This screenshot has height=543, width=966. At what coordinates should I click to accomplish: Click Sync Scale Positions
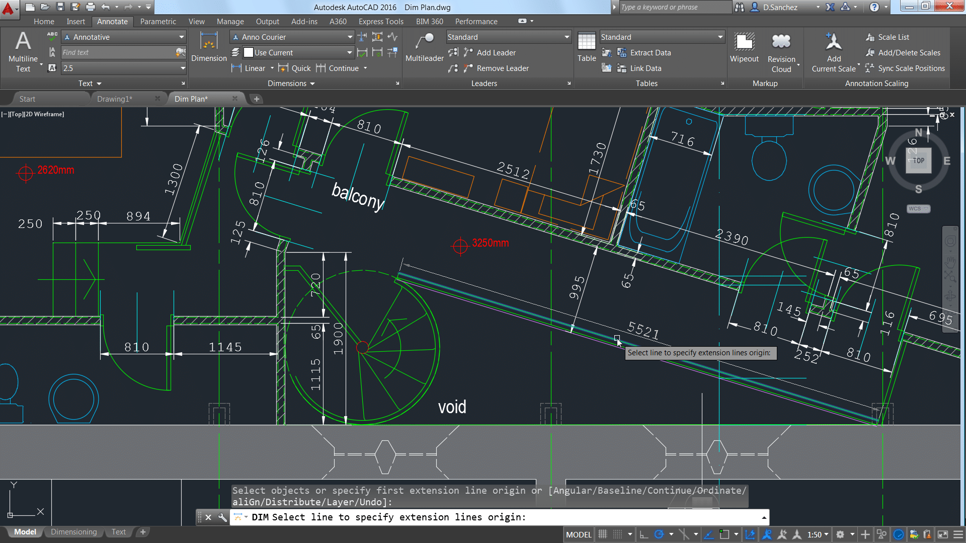[905, 68]
